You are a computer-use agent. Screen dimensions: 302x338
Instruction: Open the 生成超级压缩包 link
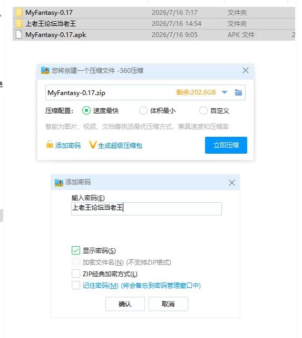pos(120,146)
